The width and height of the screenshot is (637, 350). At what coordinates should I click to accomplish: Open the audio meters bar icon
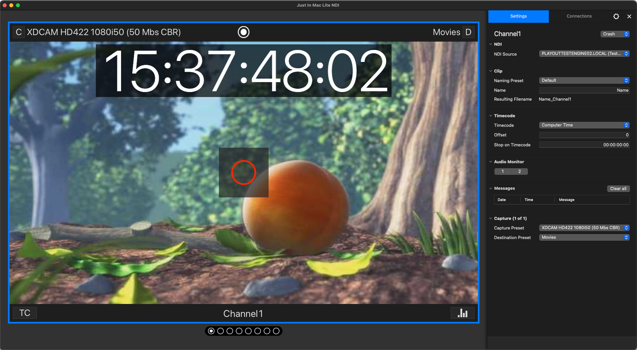[x=463, y=313]
